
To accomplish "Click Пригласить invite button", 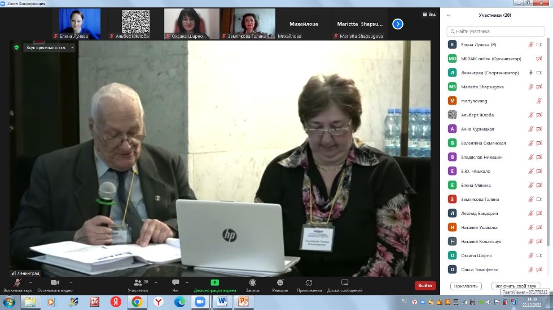I will (x=466, y=286).
